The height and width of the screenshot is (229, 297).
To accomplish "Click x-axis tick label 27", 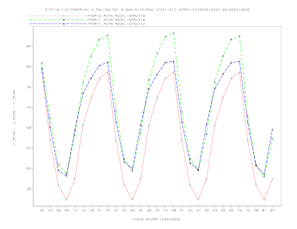I will pos(116,210).
